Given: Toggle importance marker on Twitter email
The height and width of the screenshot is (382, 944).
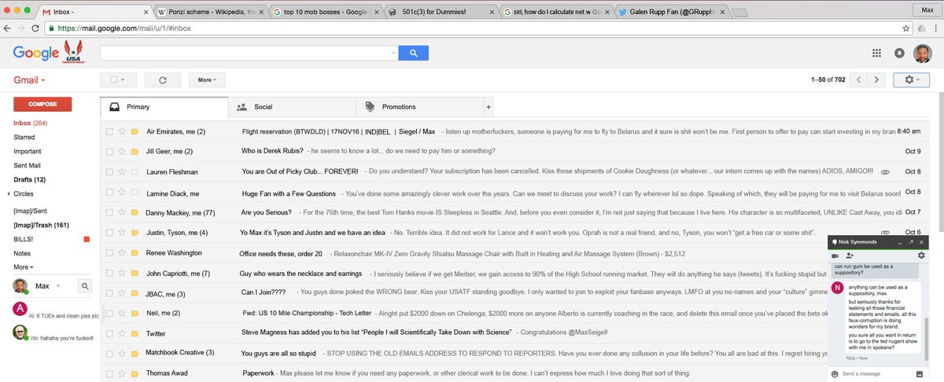Looking at the screenshot, I should click(x=135, y=333).
